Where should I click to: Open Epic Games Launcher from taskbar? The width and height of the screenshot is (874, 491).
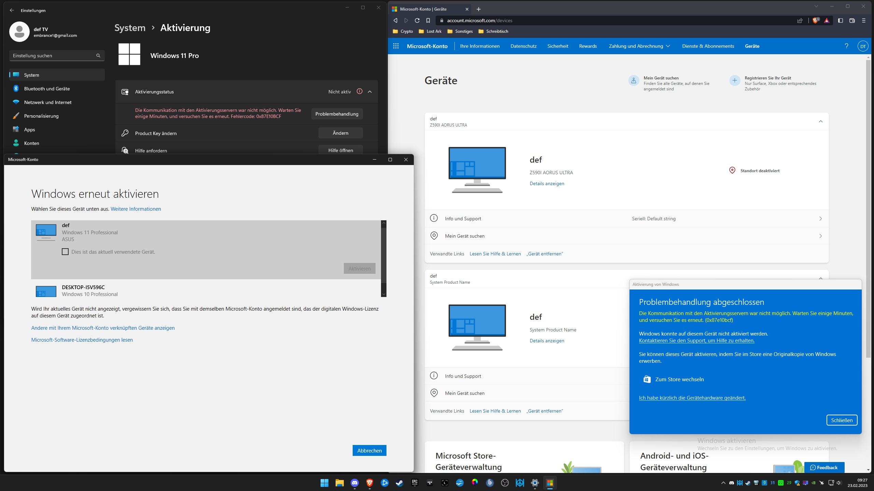coord(414,483)
